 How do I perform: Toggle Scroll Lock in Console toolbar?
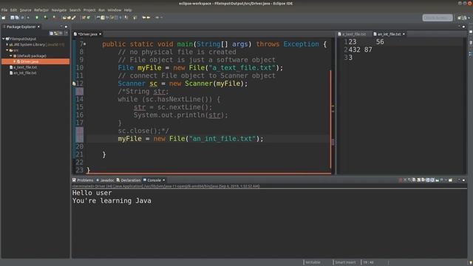419,180
